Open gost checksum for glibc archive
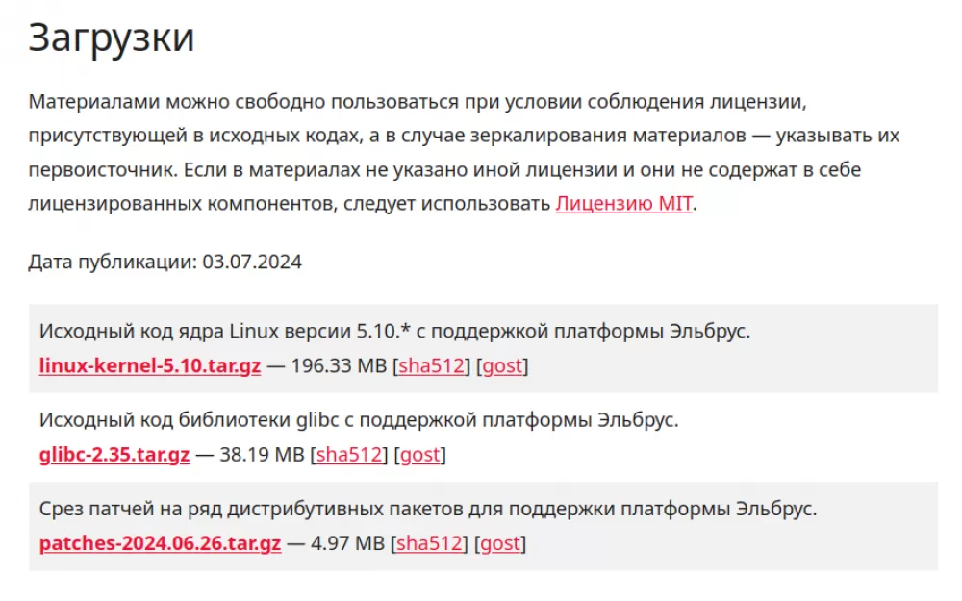This screenshot has height=601, width=962. click(420, 455)
